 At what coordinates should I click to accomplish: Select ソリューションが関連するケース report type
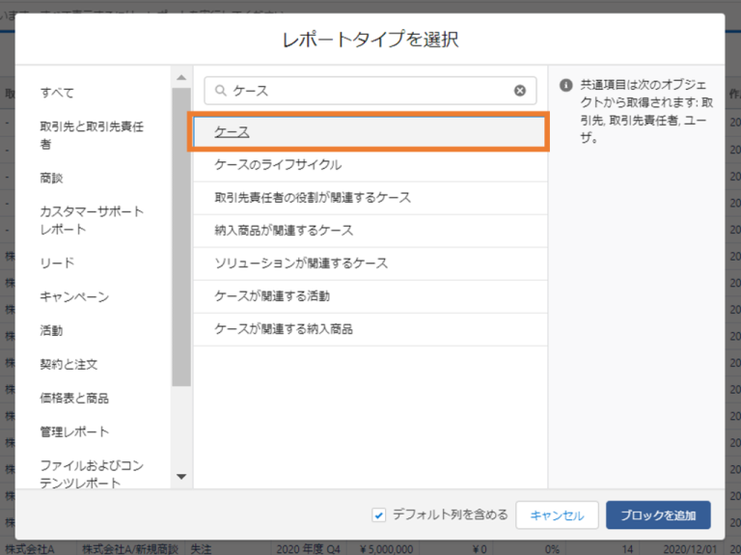pos(301,264)
